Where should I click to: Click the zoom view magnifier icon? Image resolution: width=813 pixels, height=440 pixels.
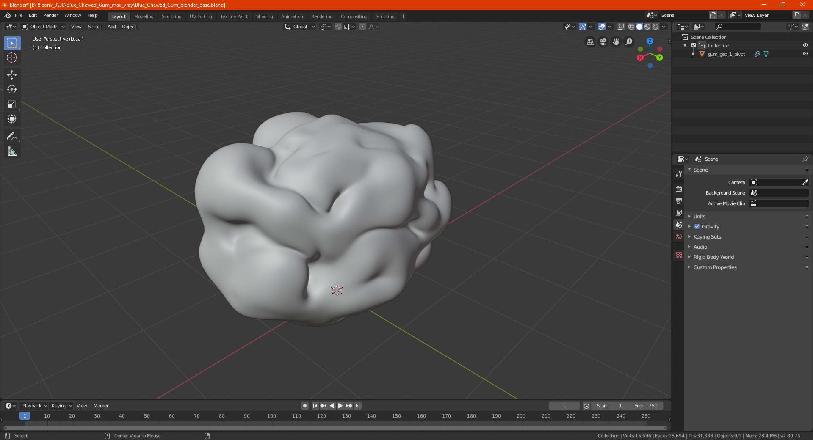(629, 42)
